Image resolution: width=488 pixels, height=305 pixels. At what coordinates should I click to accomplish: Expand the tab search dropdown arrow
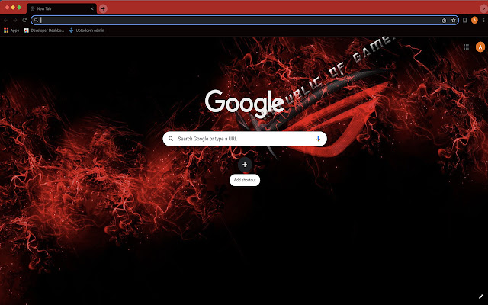click(483, 9)
